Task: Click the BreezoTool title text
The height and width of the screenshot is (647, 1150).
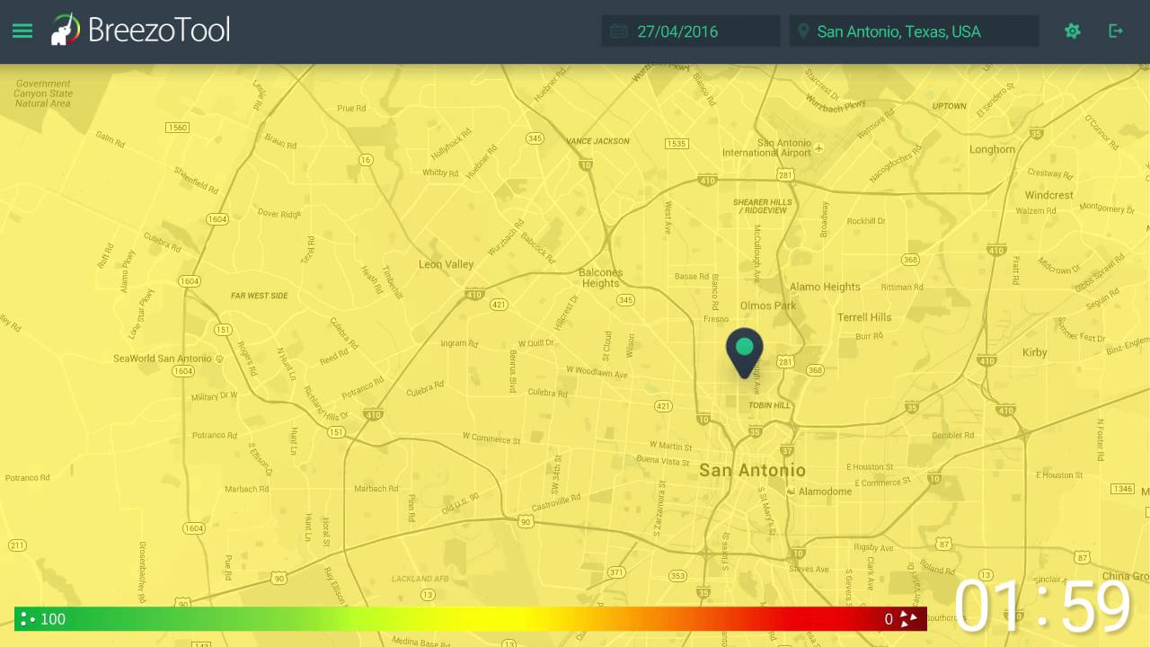Action: tap(159, 30)
